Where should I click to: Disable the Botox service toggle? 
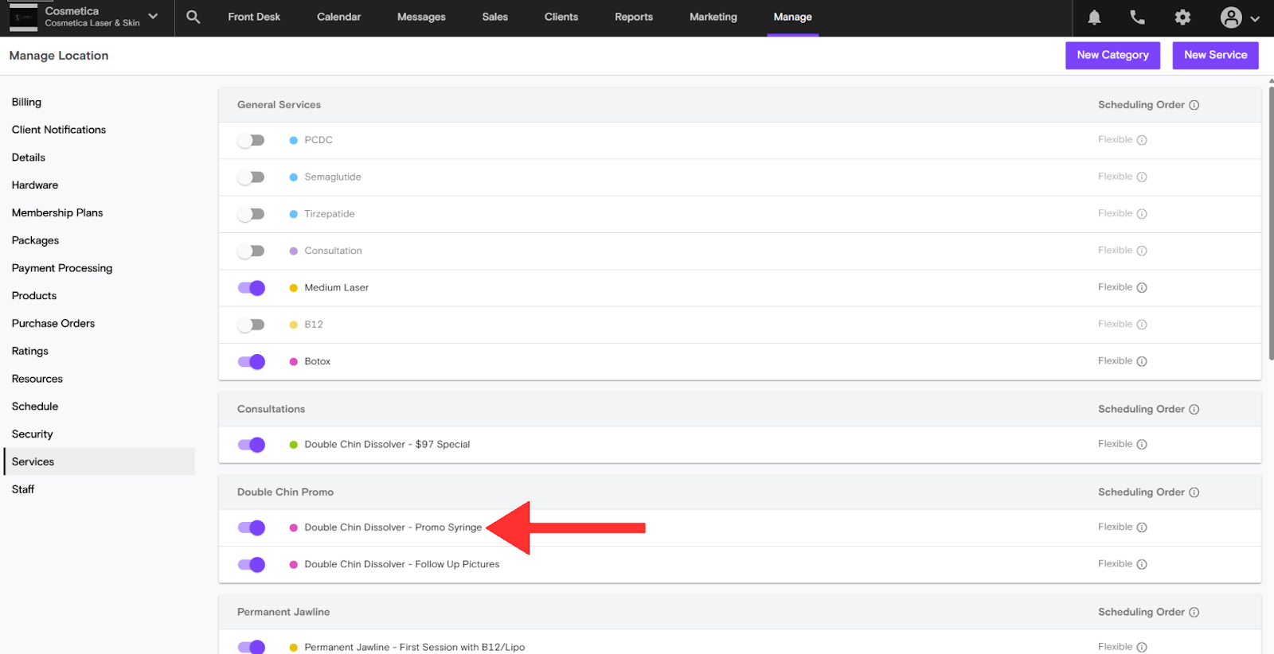click(251, 362)
